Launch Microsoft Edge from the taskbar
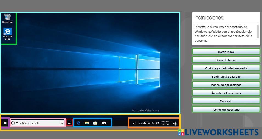This screenshot has height=139, width=262. point(78,123)
